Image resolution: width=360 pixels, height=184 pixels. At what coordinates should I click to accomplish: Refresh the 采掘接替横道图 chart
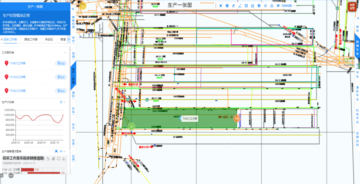coord(58,158)
